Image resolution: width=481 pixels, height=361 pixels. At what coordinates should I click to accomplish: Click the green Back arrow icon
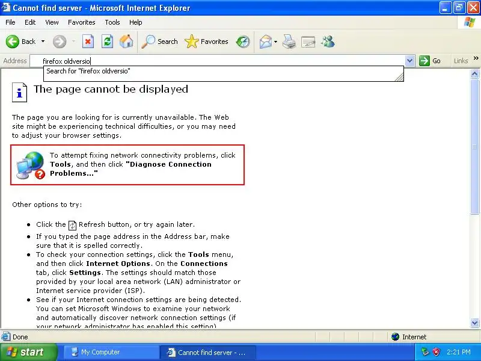pos(12,42)
